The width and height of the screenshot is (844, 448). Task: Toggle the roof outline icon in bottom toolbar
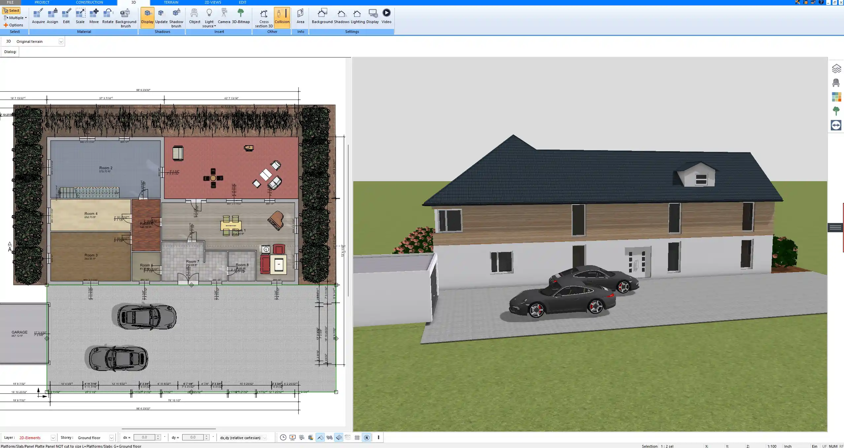pos(320,437)
